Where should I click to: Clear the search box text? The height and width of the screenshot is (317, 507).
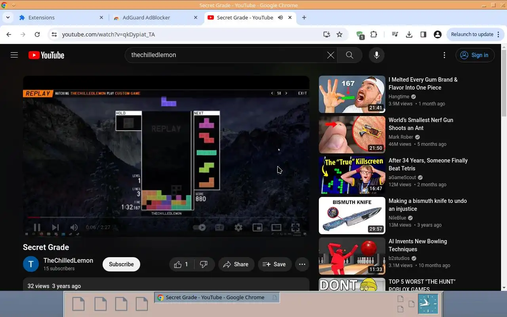pyautogui.click(x=330, y=55)
